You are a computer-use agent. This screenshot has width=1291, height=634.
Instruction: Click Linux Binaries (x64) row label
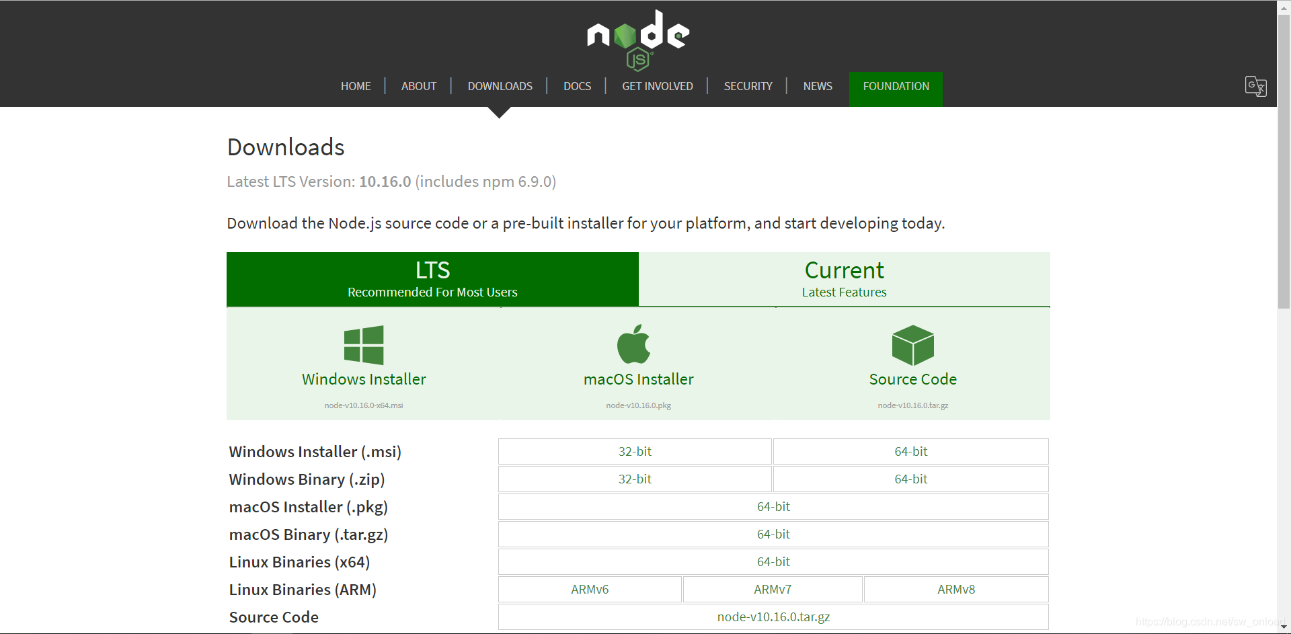[299, 562]
